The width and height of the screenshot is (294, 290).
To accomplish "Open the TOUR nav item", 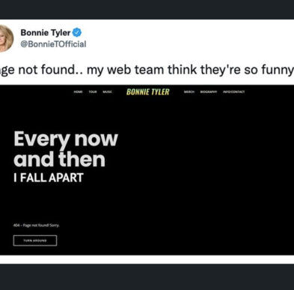I will click(93, 92).
